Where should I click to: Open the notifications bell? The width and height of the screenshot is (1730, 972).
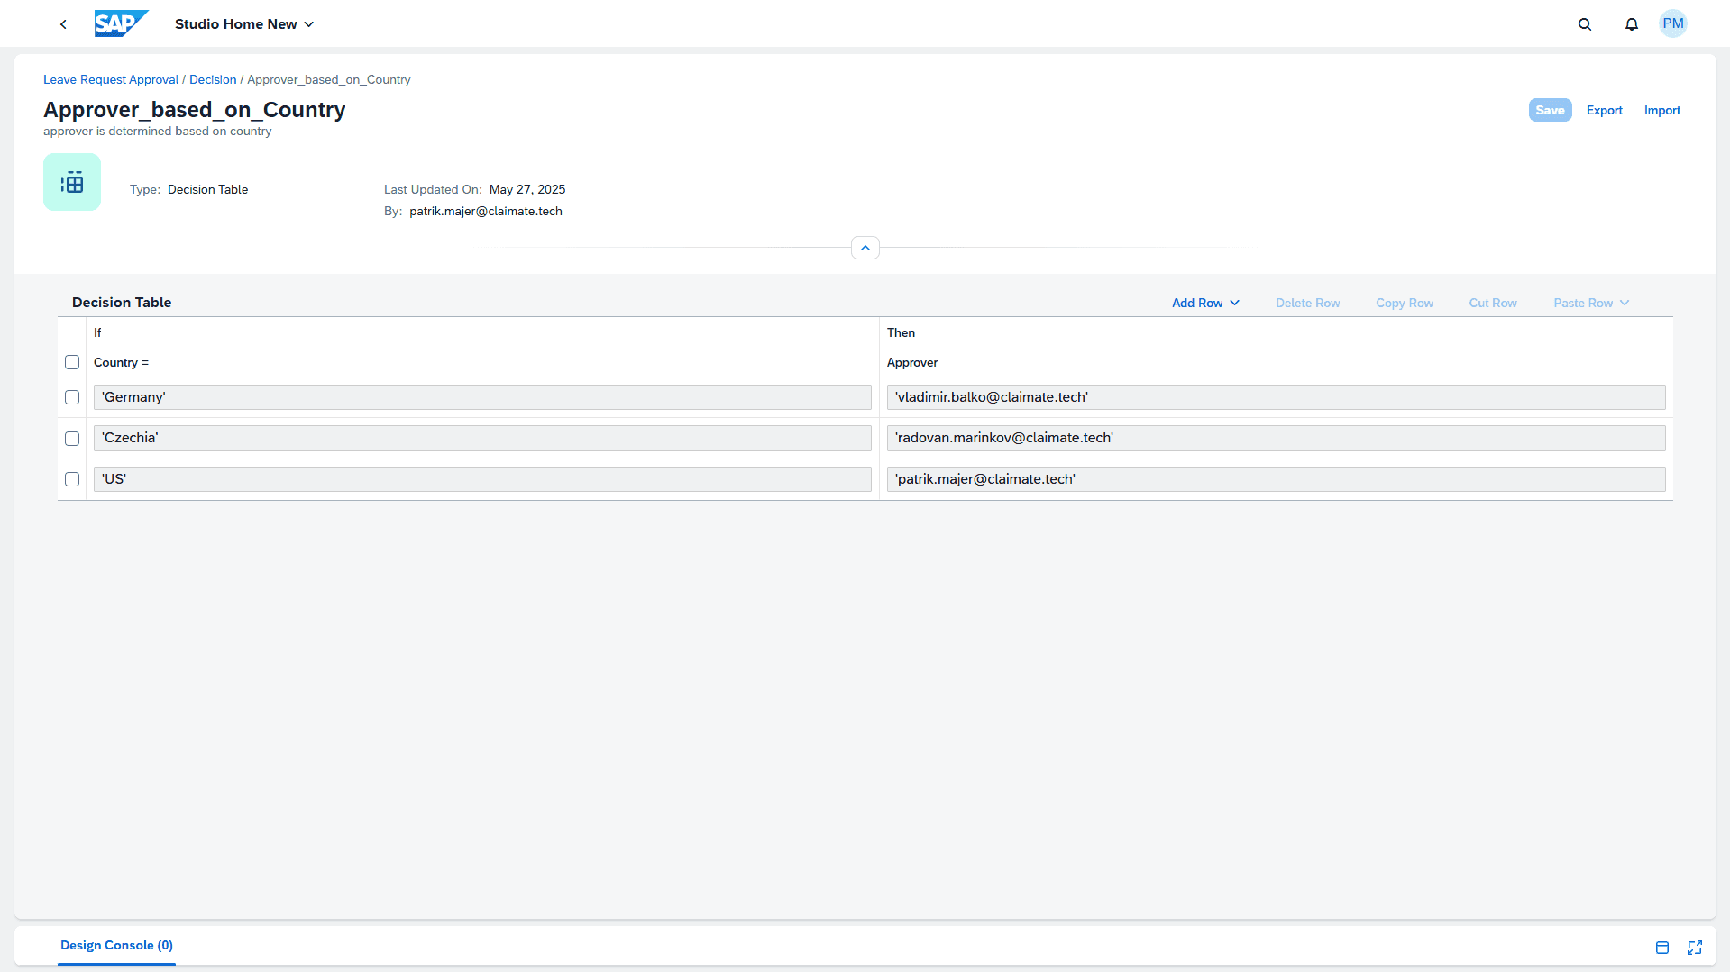coord(1632,24)
